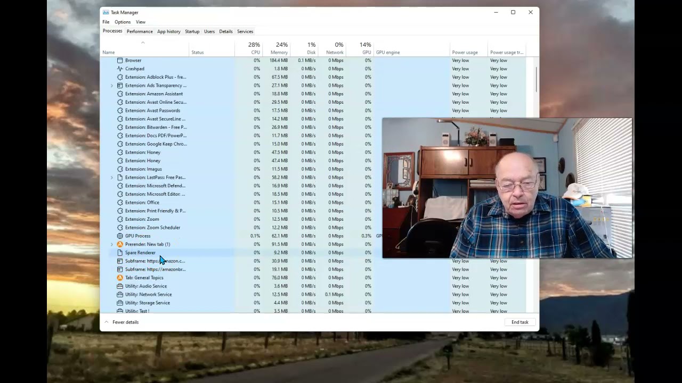Click the 0.1 Mbps Network Service value
682x383 pixels.
pyautogui.click(x=334, y=294)
